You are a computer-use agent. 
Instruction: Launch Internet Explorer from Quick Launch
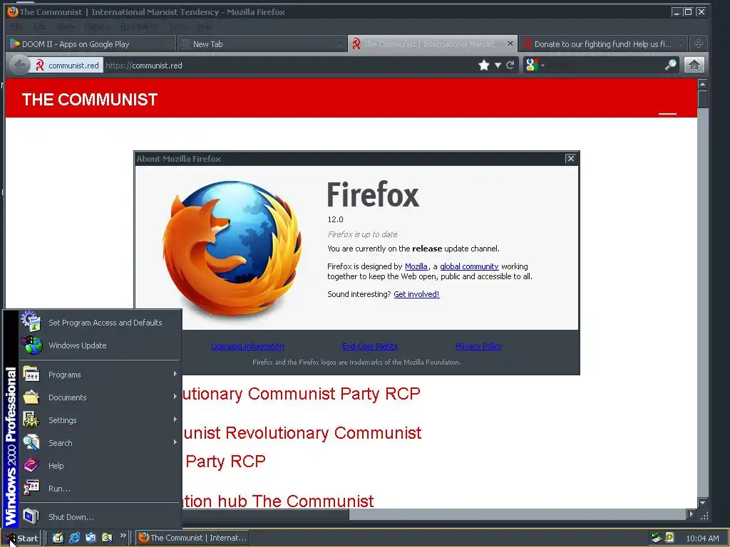tap(74, 538)
